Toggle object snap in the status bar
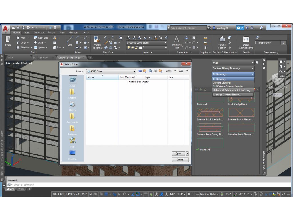293x220 pixels. (x=138, y=194)
